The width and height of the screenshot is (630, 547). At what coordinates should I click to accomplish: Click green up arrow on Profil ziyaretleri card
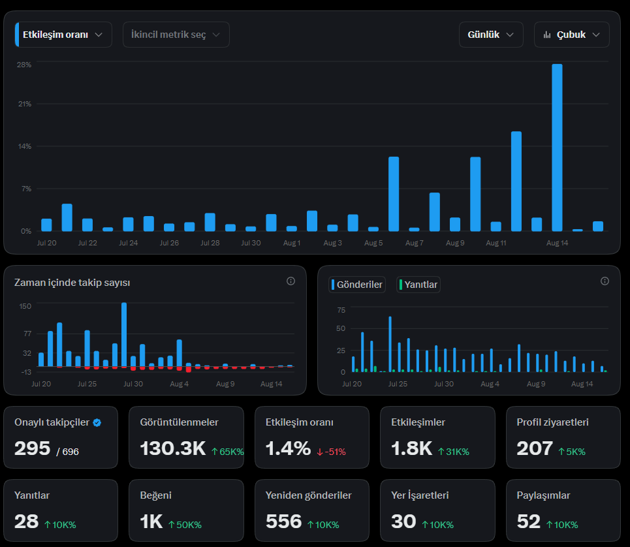pyautogui.click(x=561, y=452)
